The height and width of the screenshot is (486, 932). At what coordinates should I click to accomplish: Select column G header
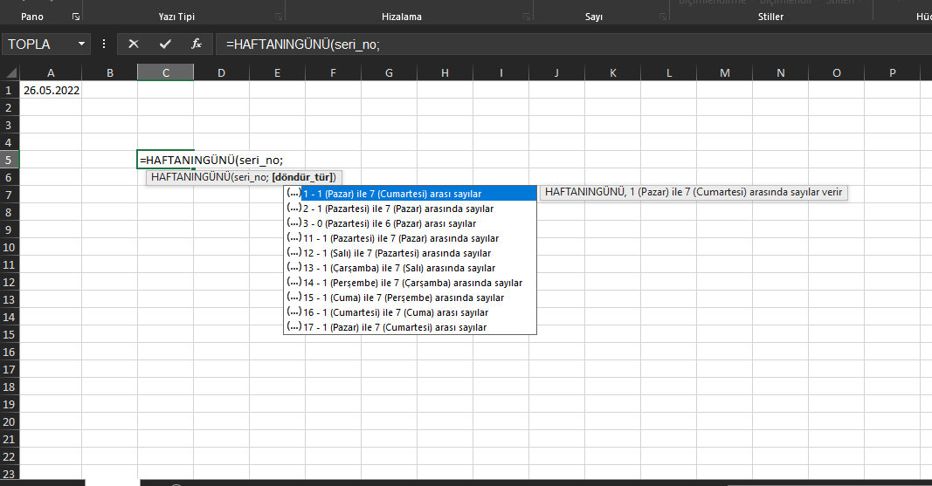click(x=389, y=73)
